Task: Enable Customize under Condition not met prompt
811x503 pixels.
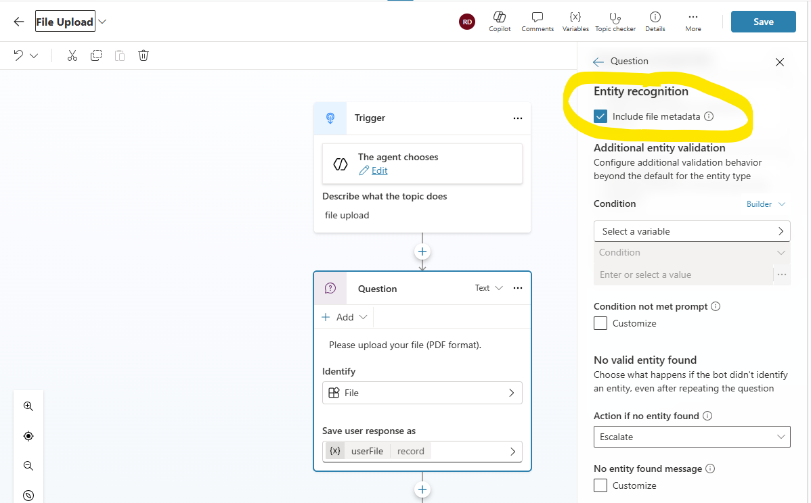Action: click(x=600, y=323)
